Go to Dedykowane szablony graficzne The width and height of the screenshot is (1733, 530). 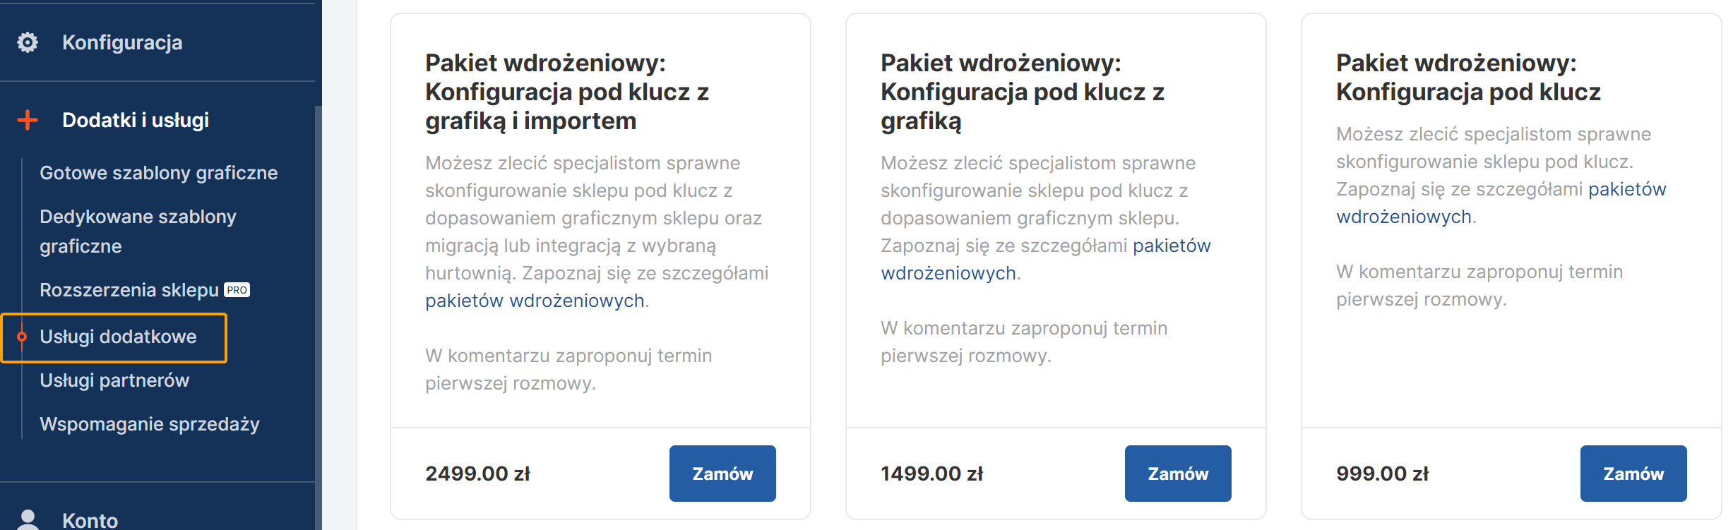pyautogui.click(x=138, y=231)
